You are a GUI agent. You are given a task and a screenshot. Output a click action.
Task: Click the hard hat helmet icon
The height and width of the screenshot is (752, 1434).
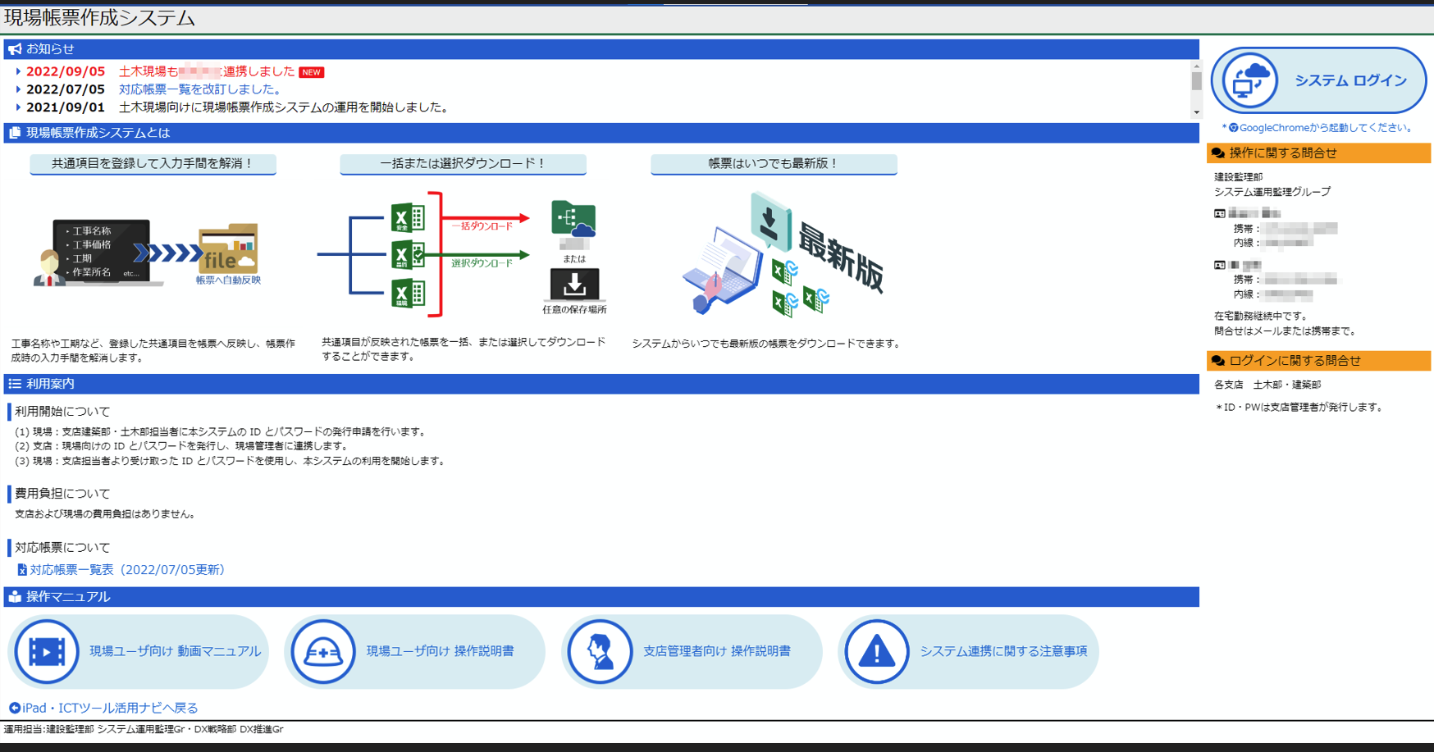click(x=323, y=652)
